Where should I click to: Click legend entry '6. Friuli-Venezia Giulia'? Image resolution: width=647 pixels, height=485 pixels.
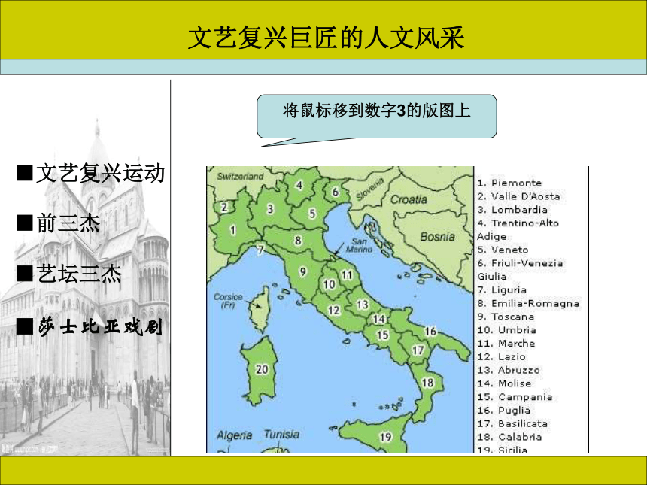click(x=520, y=270)
